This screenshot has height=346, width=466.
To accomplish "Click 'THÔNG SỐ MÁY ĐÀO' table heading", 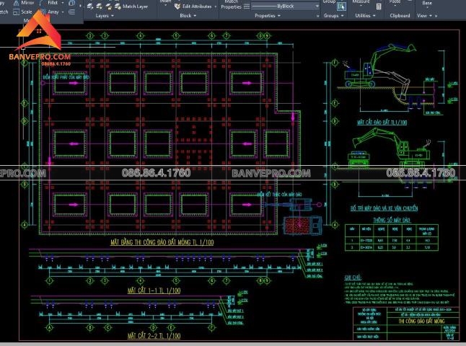I will pos(392,220).
